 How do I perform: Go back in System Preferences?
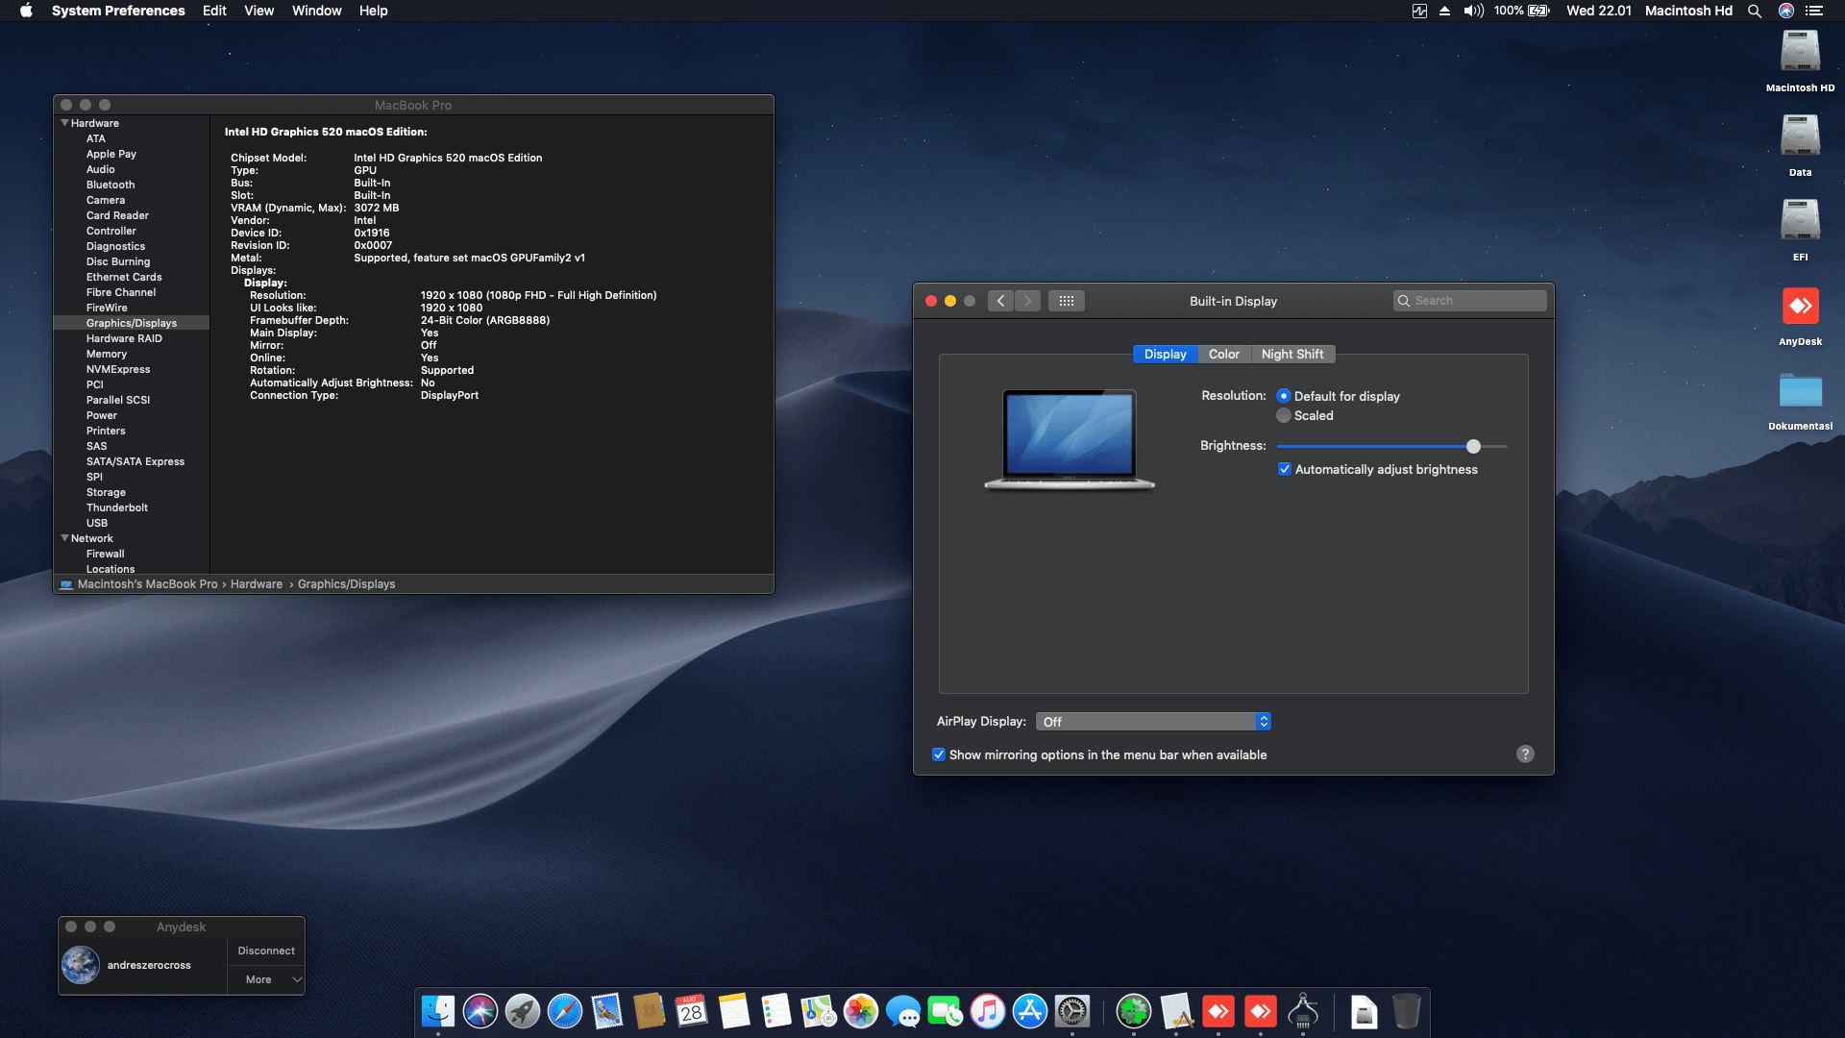(x=1000, y=301)
